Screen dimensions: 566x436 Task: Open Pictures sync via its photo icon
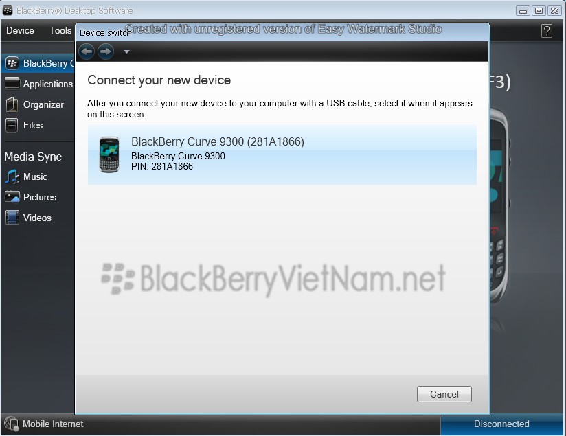tap(12, 197)
